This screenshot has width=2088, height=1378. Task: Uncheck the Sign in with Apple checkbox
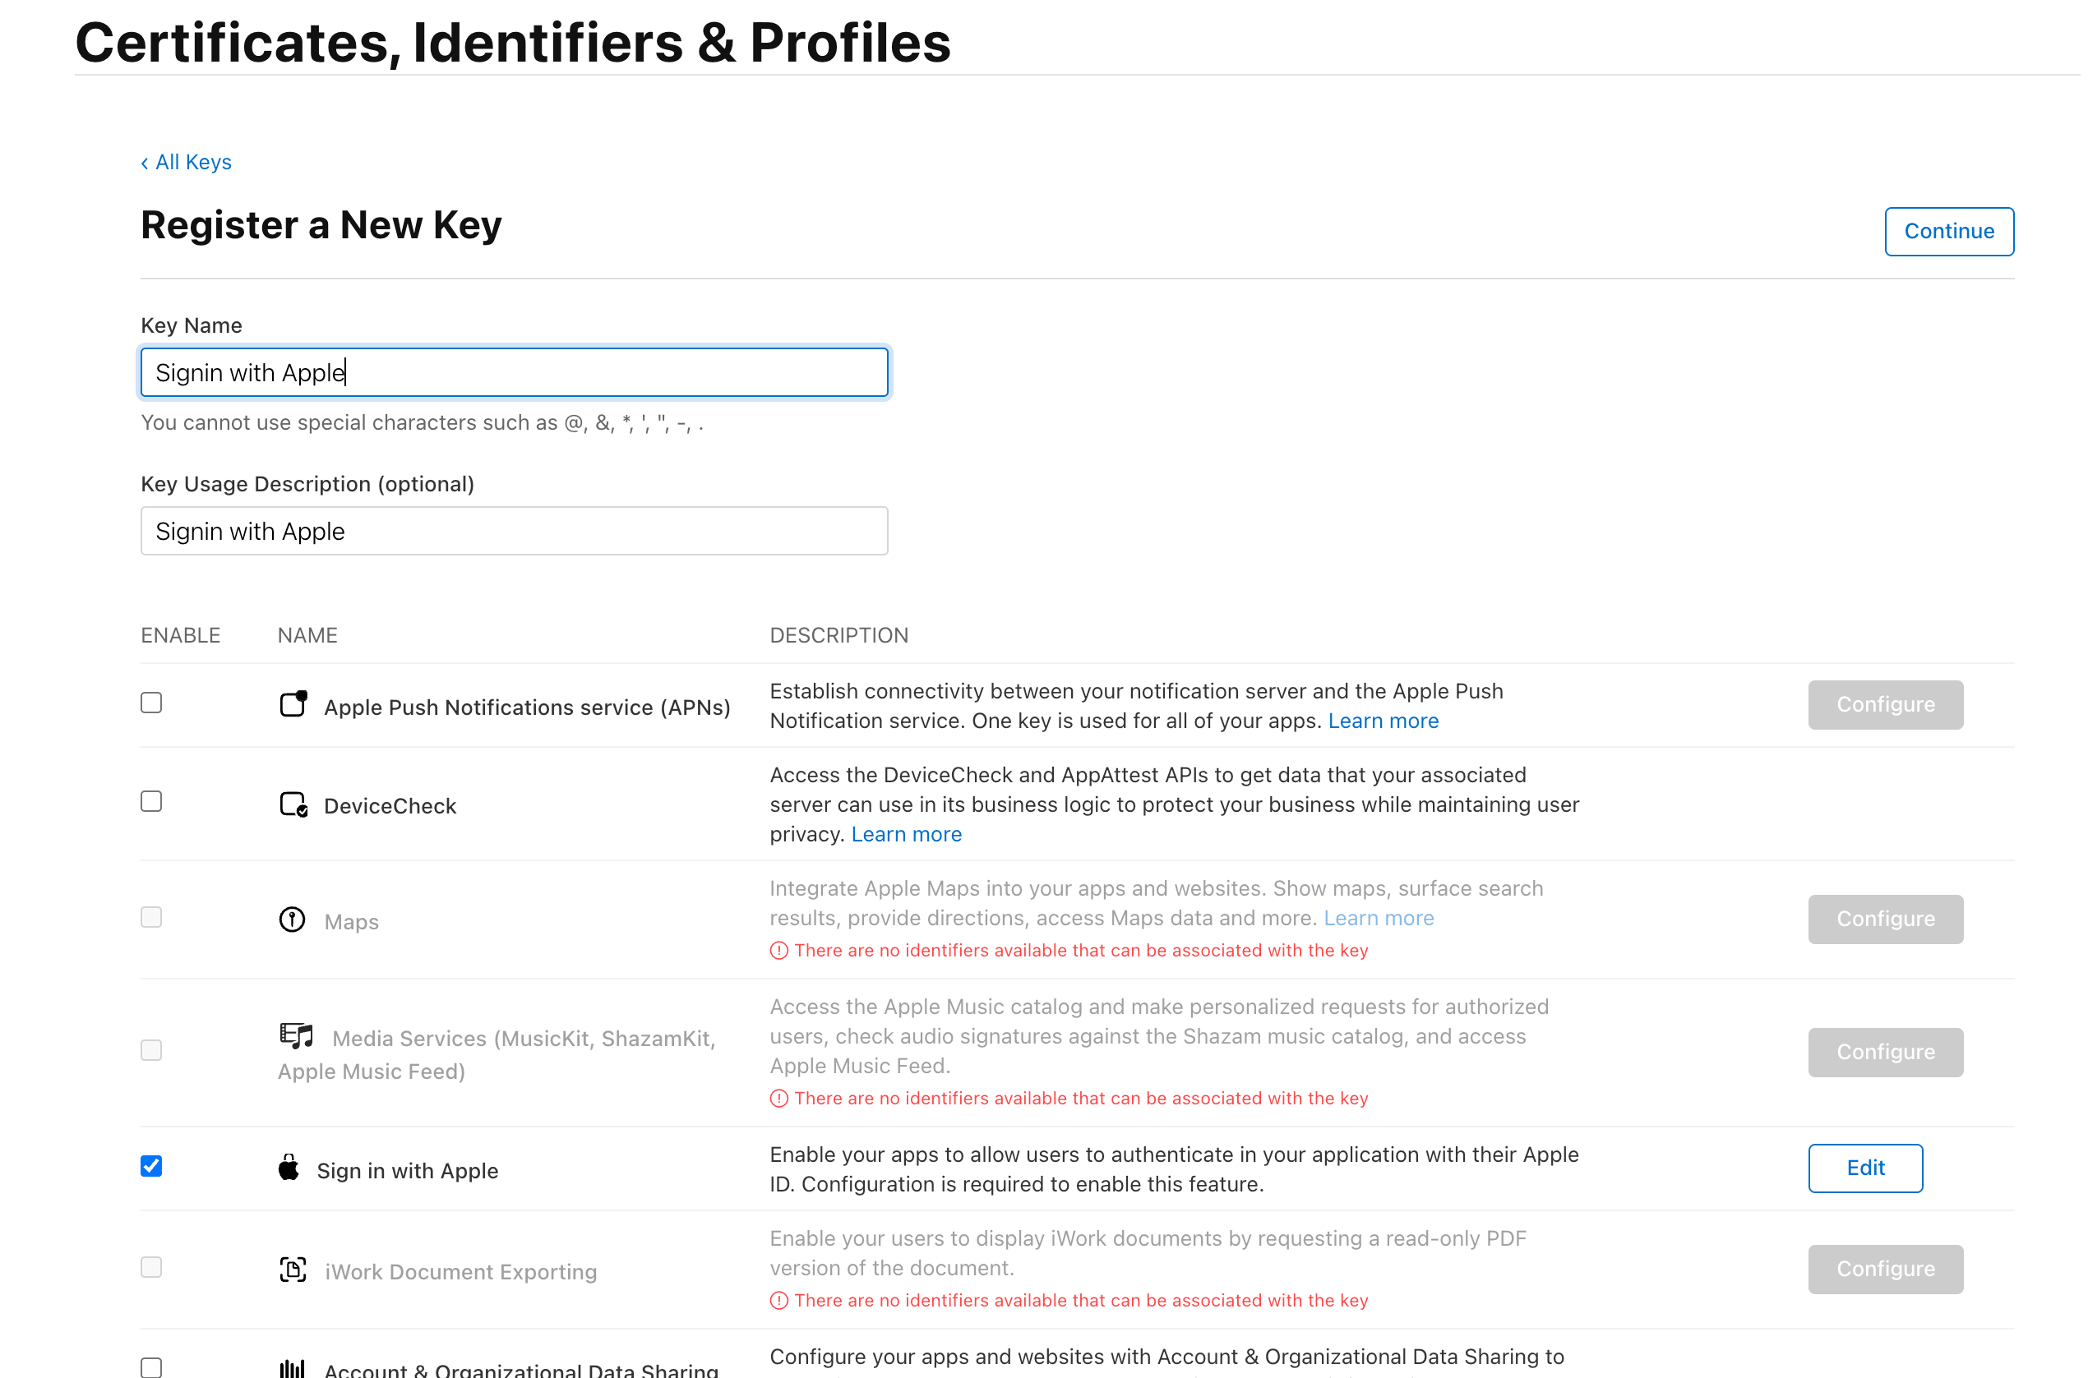pyautogui.click(x=151, y=1166)
